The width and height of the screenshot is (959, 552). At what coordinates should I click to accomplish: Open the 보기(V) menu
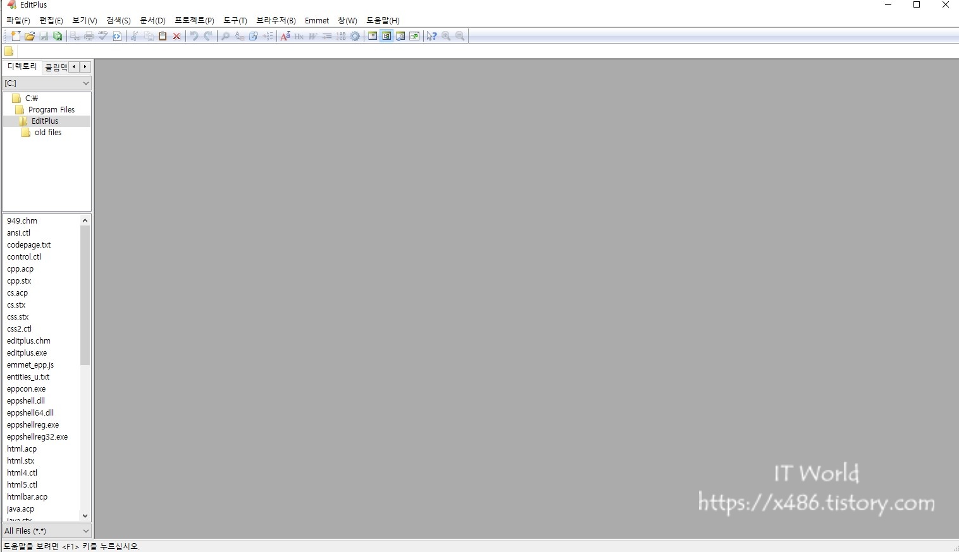pyautogui.click(x=85, y=20)
